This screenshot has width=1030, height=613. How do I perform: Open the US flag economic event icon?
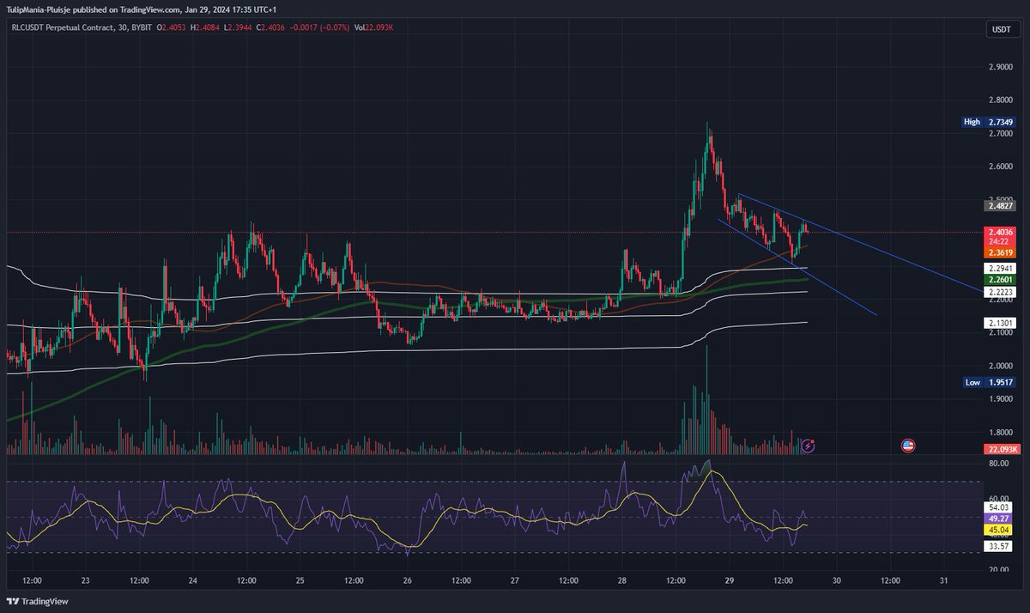tap(908, 446)
